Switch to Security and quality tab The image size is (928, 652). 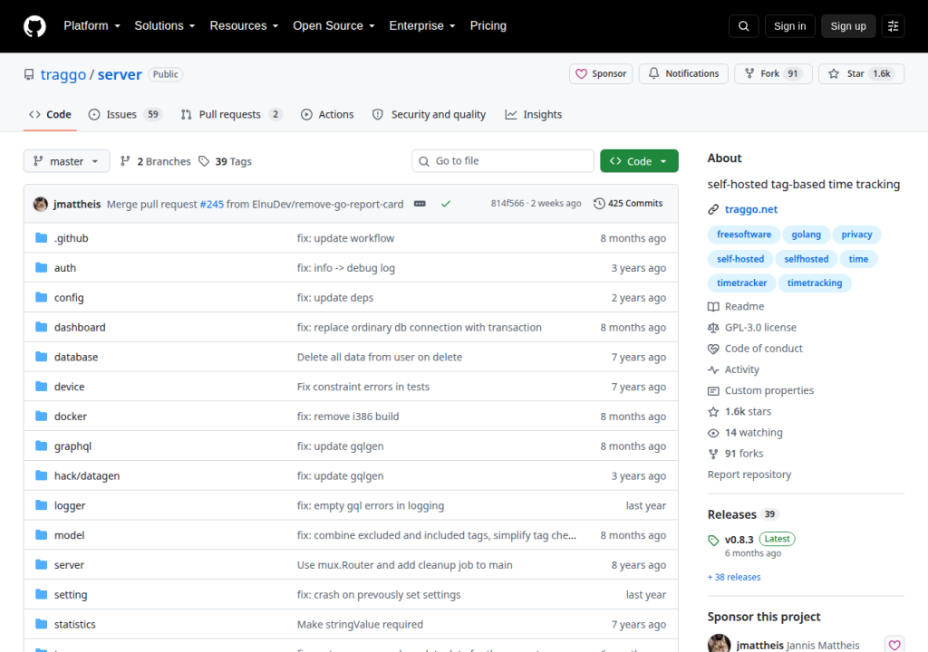(429, 114)
